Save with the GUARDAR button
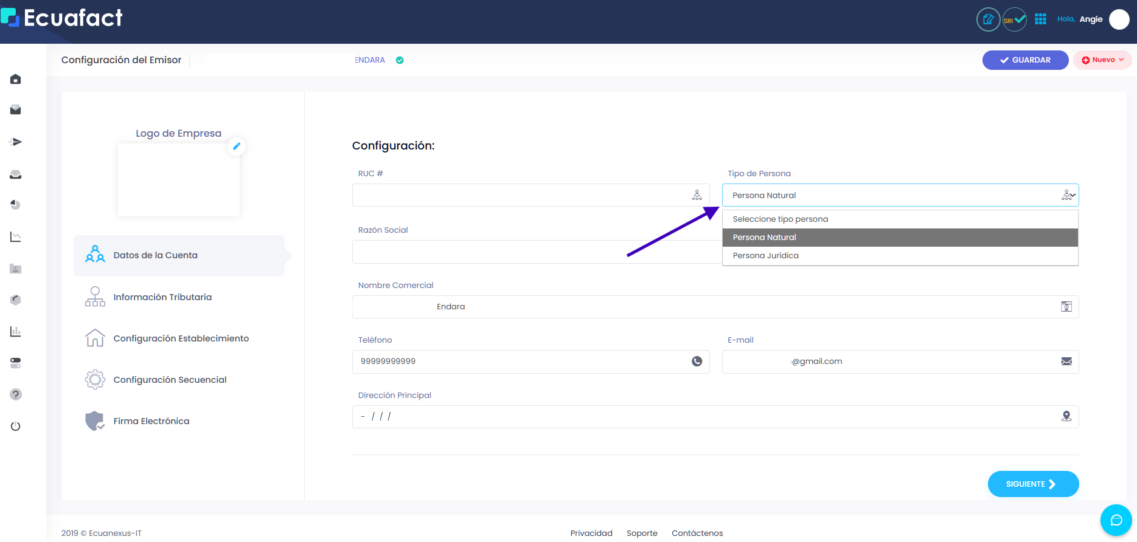This screenshot has height=542, width=1137. pyautogui.click(x=1025, y=60)
